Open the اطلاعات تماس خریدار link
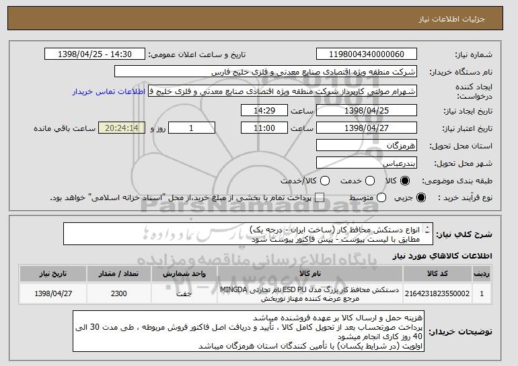This screenshot has width=518, height=366. tap(109, 91)
